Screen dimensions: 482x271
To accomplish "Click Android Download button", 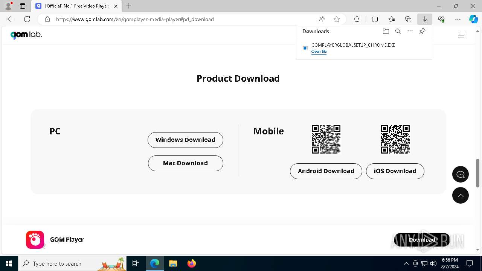I will pos(326,171).
